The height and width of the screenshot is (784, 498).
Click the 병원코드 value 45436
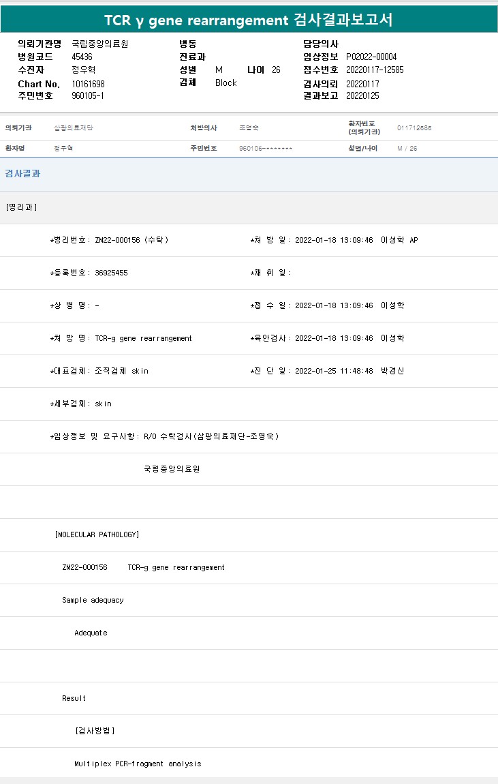[82, 57]
